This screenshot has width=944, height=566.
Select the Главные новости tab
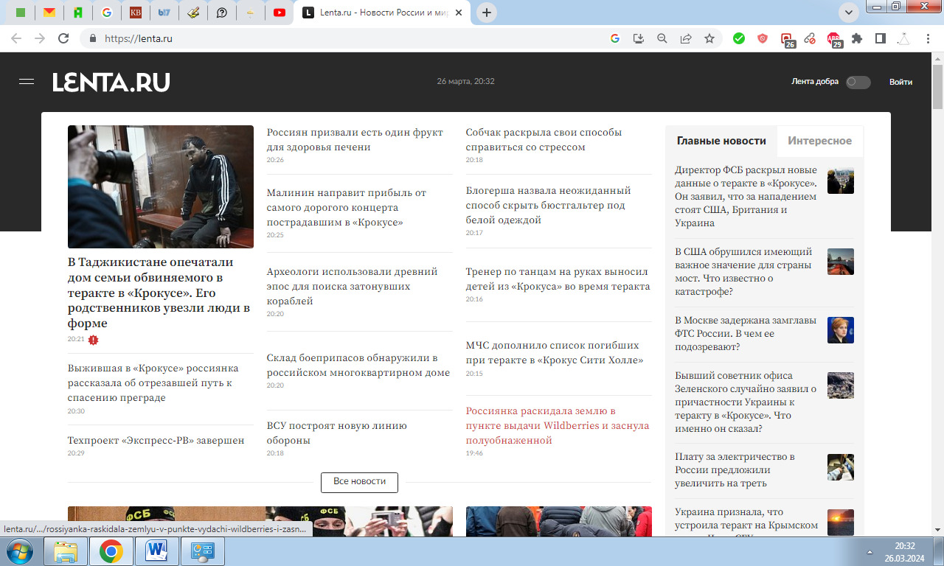[721, 141]
